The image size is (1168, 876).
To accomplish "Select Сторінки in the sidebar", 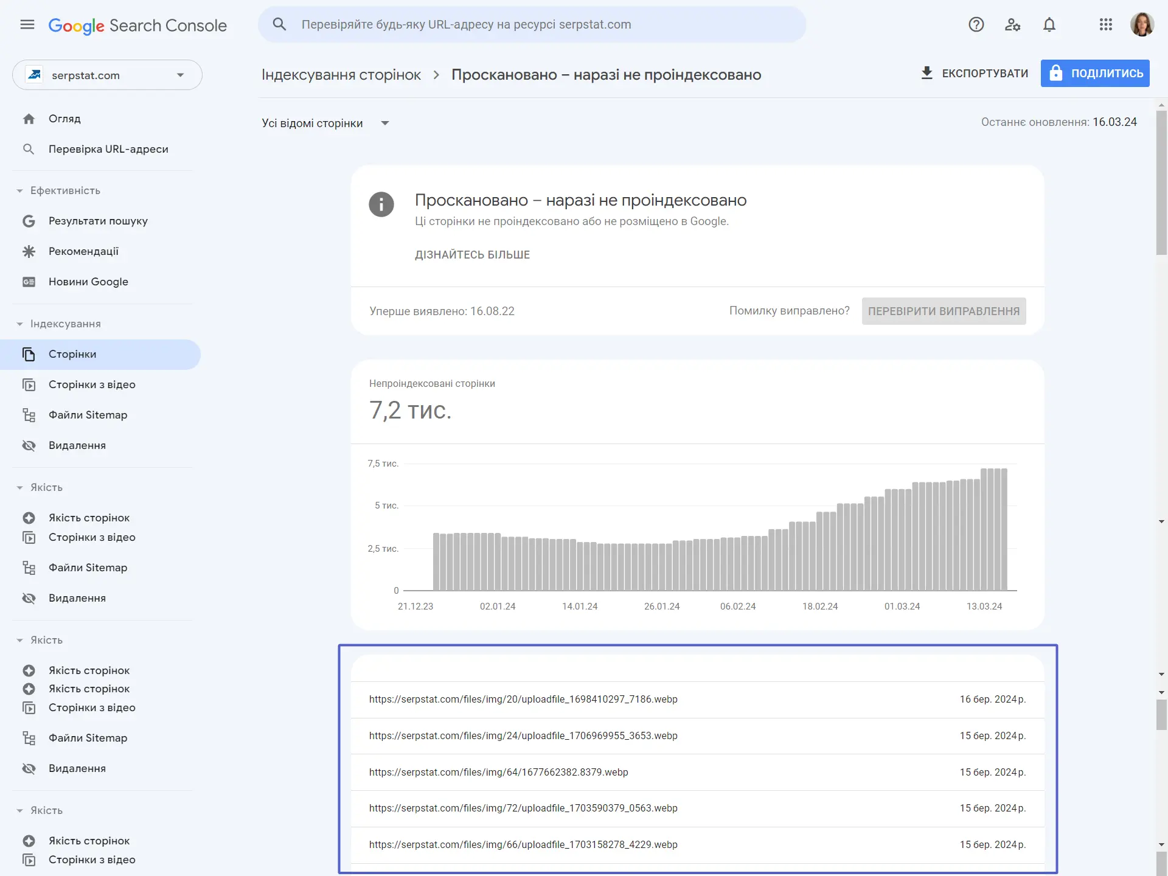I will (x=100, y=354).
